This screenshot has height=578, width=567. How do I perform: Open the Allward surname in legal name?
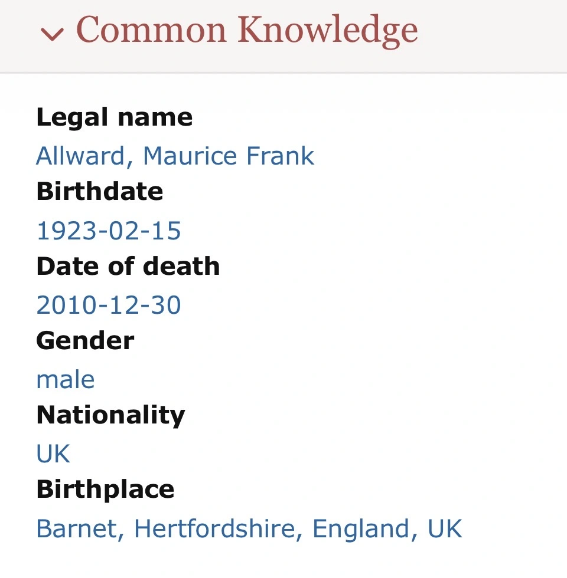pos(80,156)
